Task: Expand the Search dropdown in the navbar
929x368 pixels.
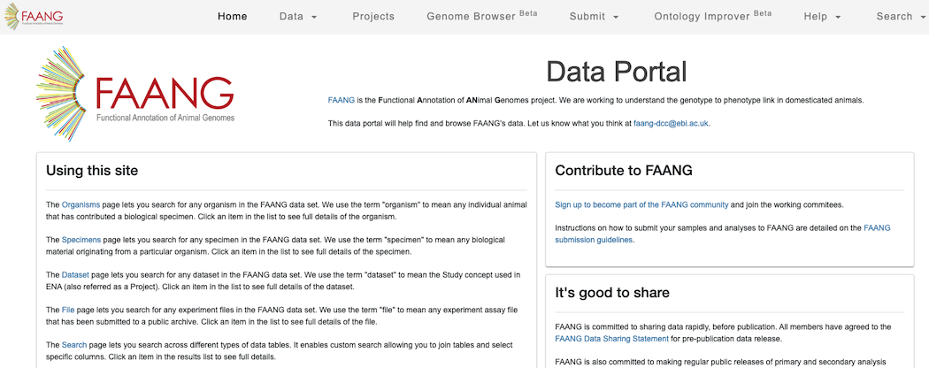Action: pyautogui.click(x=901, y=17)
